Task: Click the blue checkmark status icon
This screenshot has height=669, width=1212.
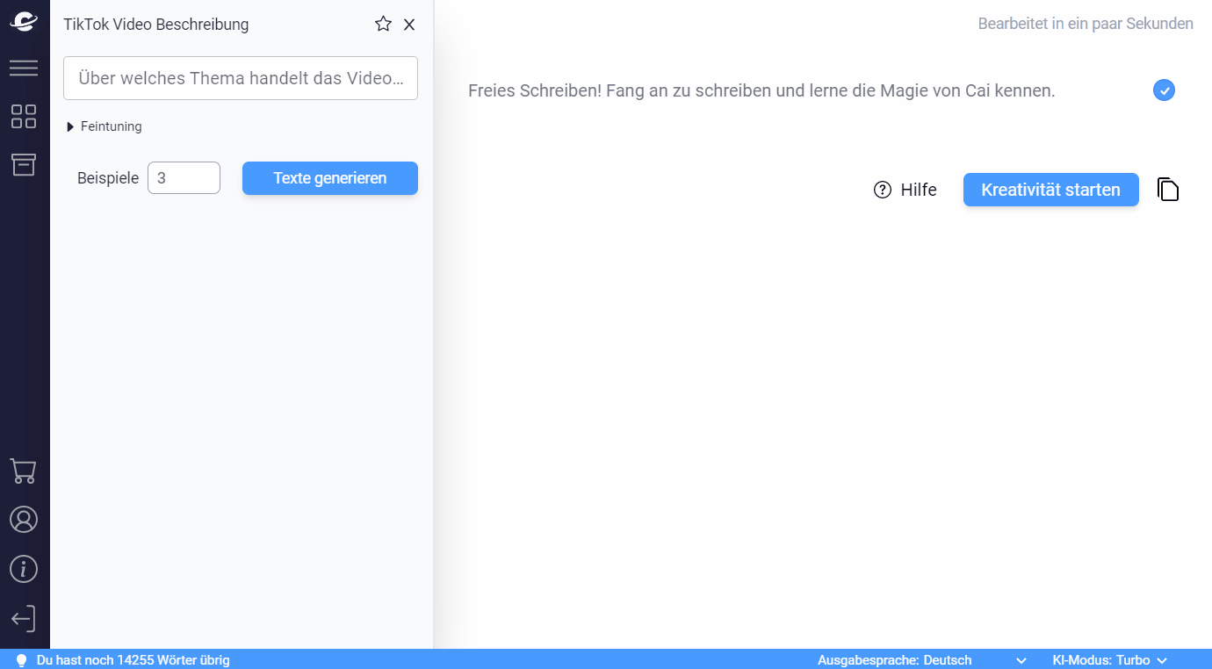Action: (x=1164, y=90)
